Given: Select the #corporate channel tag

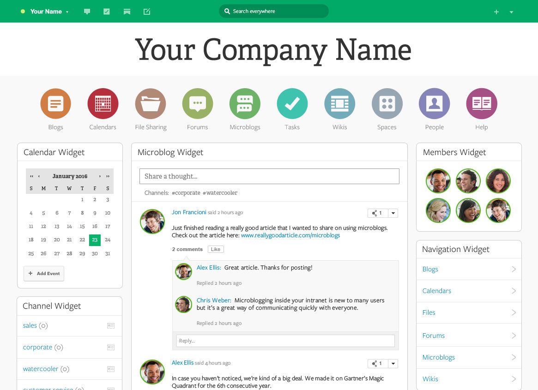Looking at the screenshot, I should [187, 192].
